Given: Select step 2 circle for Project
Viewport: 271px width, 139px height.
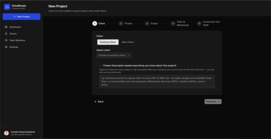Looking at the screenshot, I should (121, 23).
